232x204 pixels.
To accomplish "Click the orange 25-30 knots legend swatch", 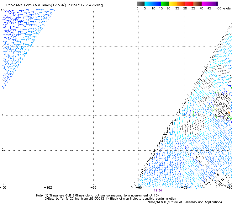I will tap(181, 4).
